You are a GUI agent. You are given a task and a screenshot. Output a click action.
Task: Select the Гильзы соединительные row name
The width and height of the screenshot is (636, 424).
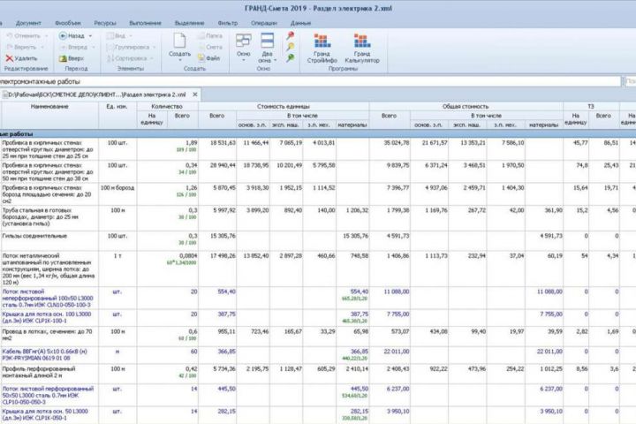(34, 236)
